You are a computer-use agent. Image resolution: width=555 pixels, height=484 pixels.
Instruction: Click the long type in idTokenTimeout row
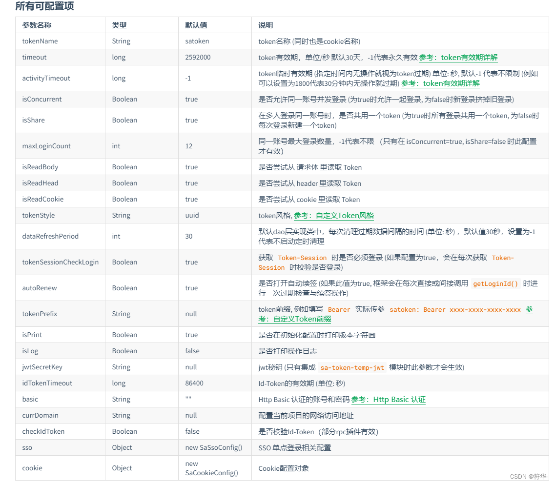[x=119, y=383]
